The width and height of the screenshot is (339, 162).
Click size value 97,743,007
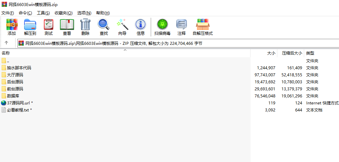point(265,75)
